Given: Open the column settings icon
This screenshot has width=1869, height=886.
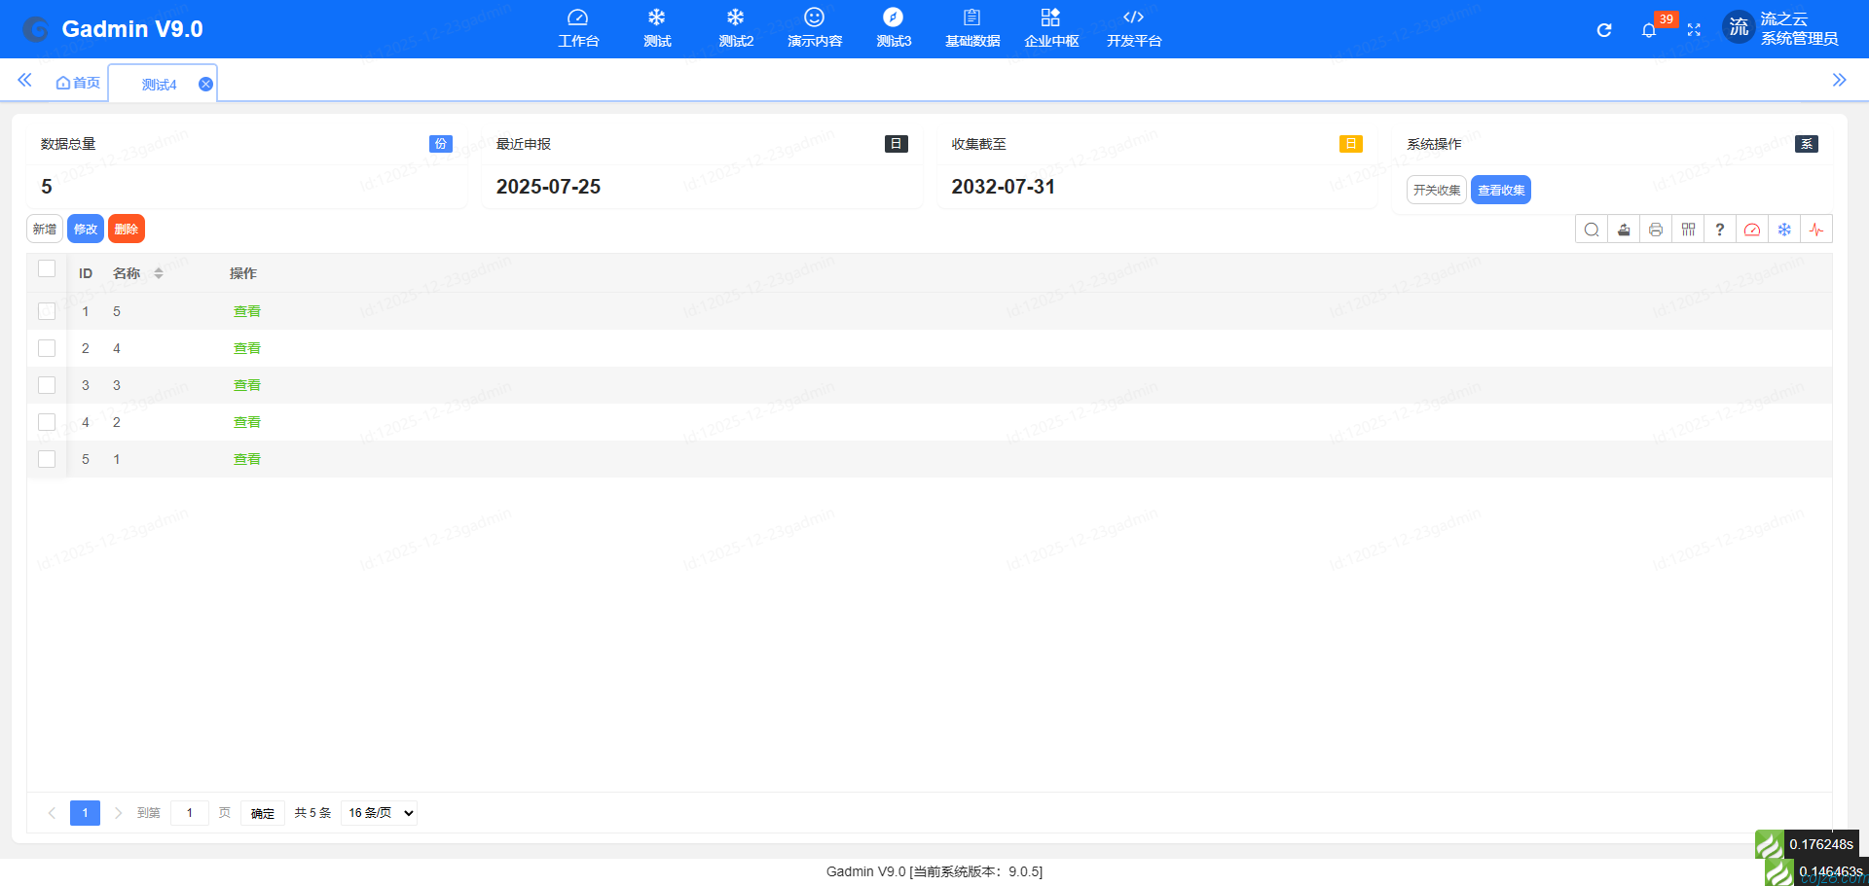Looking at the screenshot, I should point(1688,229).
